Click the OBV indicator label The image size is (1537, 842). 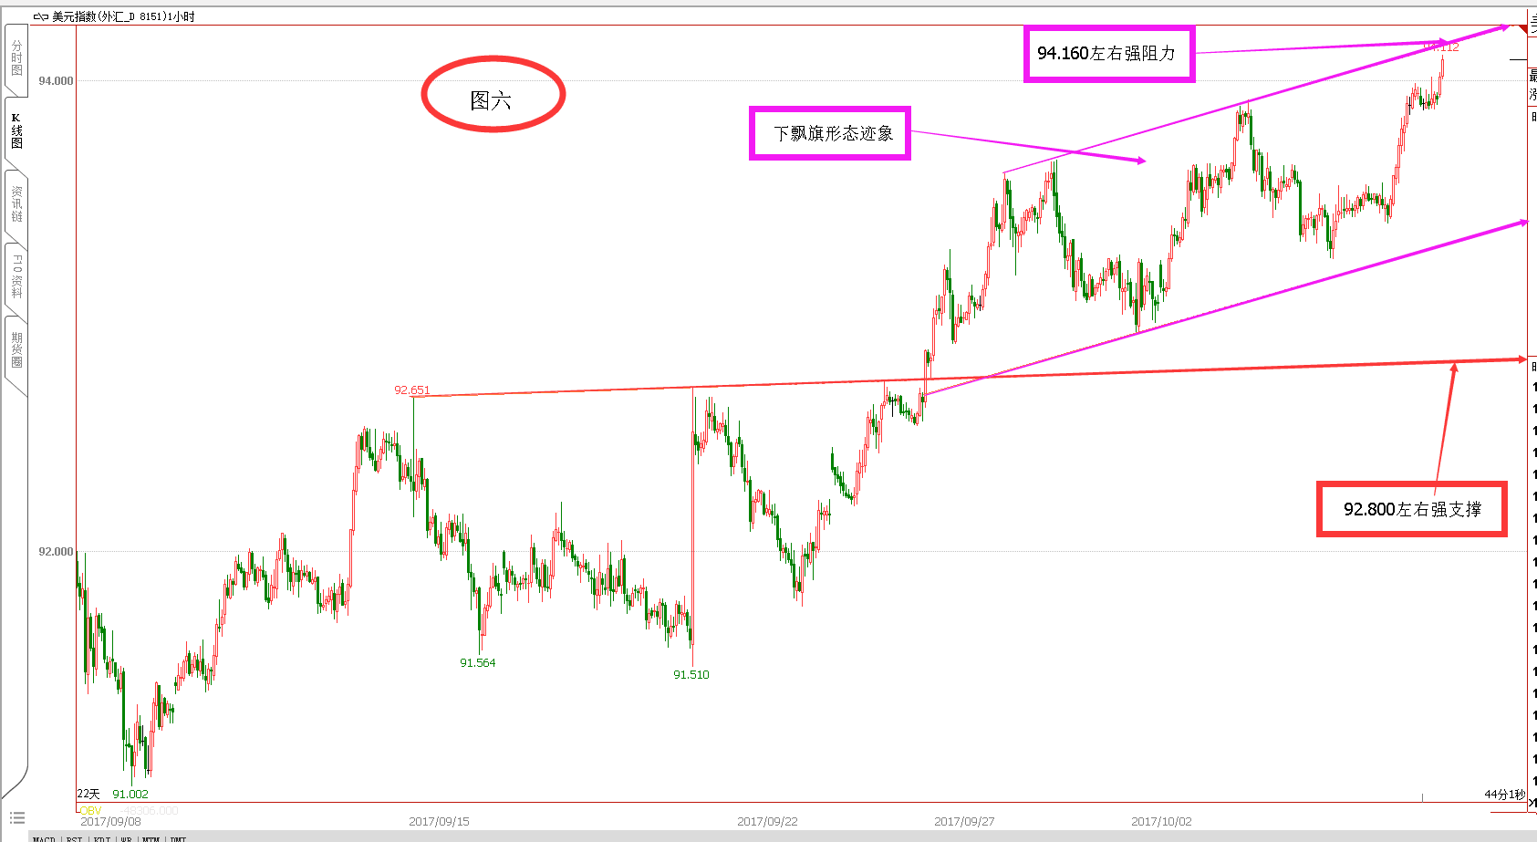pos(90,810)
